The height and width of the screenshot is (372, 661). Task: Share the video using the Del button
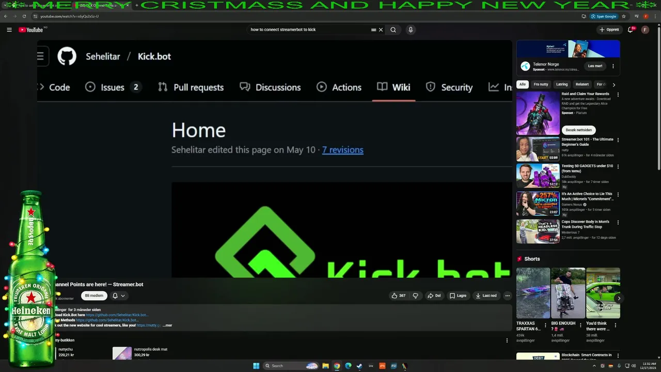434,296
